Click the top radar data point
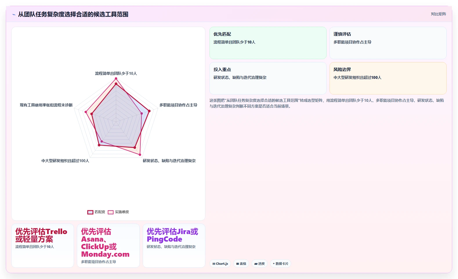The width and height of the screenshot is (458, 279). pos(116,79)
